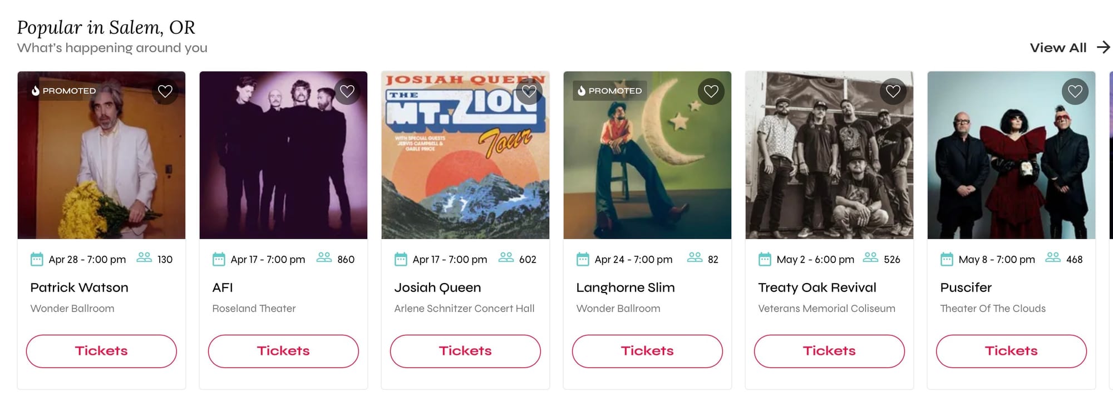
Task: Click the calendar icon on Patrick Watson's event
Action: click(36, 259)
